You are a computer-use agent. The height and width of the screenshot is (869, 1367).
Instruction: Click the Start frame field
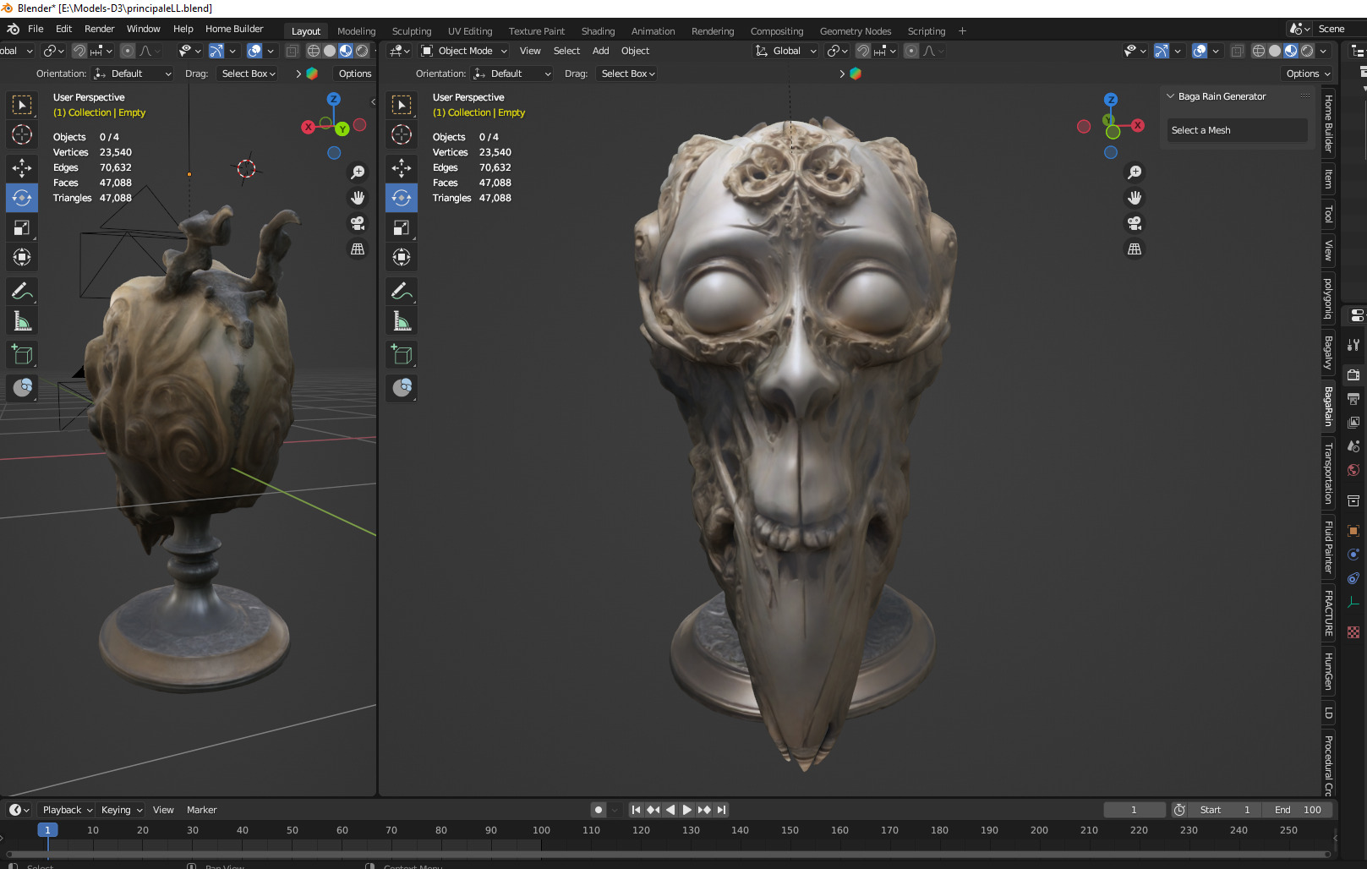[x=1224, y=810]
